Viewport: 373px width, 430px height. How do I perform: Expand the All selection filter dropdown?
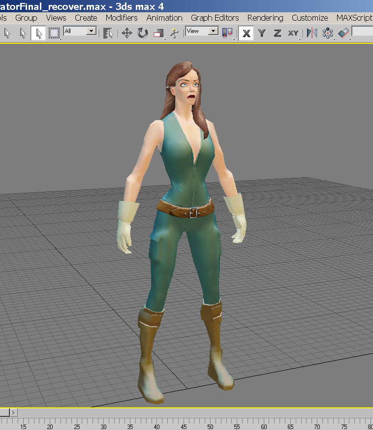(x=91, y=31)
